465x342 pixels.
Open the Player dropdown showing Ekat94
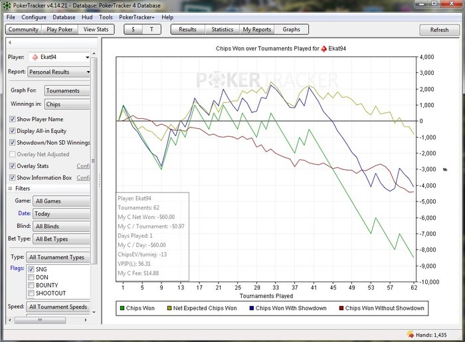(59, 57)
